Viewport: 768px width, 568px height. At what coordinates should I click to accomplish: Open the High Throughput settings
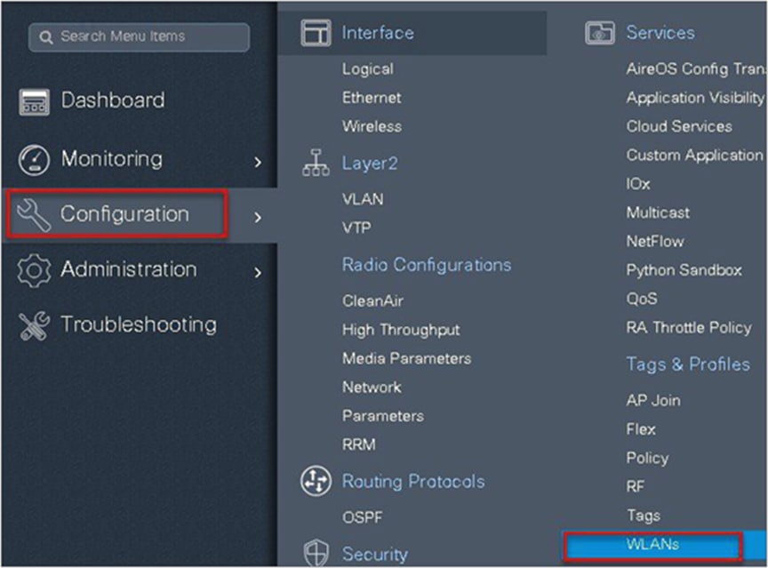click(x=401, y=330)
